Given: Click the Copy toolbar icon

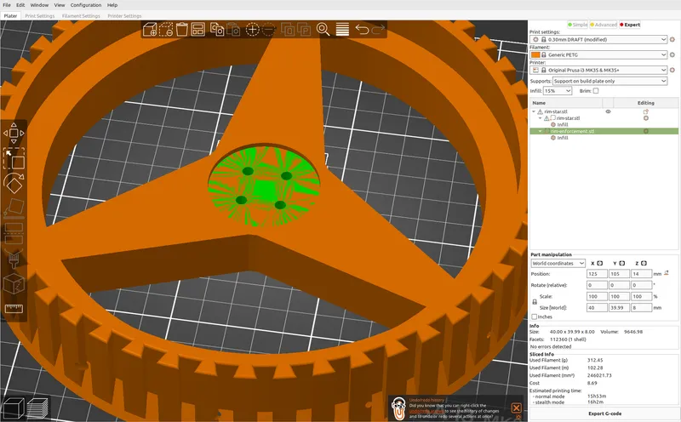Looking at the screenshot, I should [x=217, y=30].
